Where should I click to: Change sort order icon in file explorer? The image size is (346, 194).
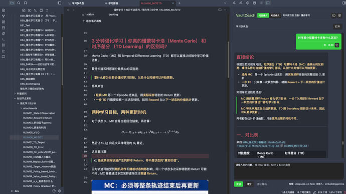point(35,10)
